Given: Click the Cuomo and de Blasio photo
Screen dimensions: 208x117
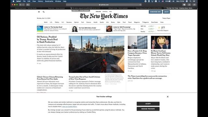Looking at the screenshot, I should click(x=161, y=42).
